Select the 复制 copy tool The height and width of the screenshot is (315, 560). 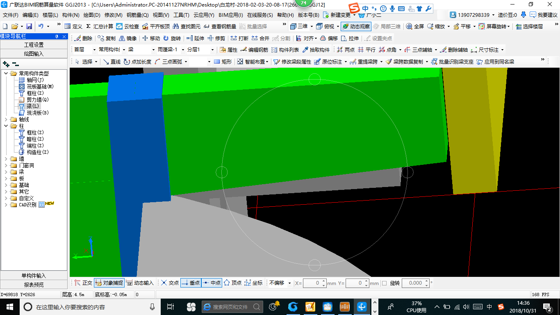107,38
